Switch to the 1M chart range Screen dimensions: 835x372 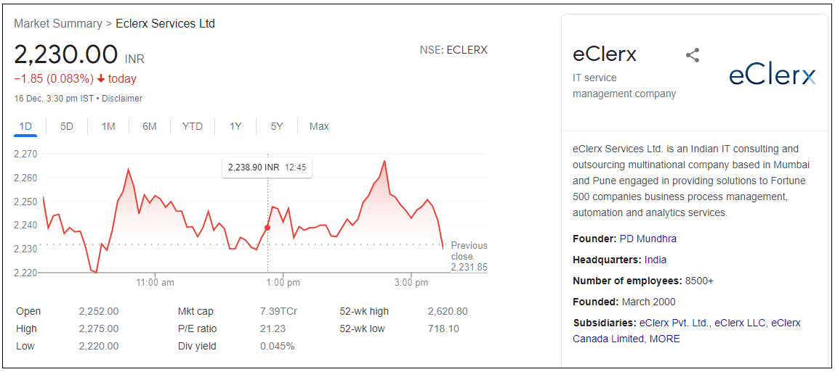tap(108, 126)
